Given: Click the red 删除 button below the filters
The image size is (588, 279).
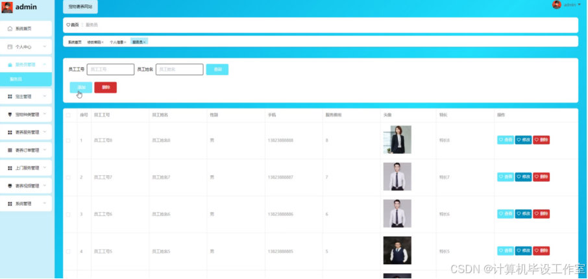Looking at the screenshot, I should coord(105,88).
